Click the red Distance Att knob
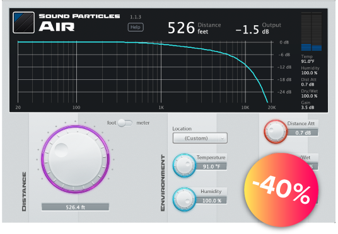338x234 pixels. coord(276,131)
